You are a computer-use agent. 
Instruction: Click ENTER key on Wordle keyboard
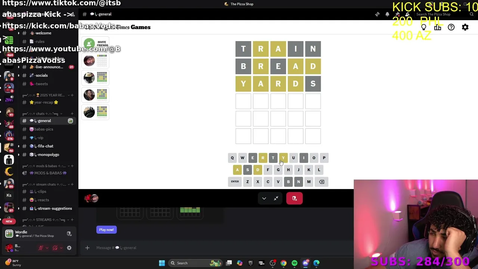click(235, 182)
